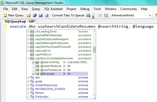Screen dimensions: 157x102
Task: Expand the uspGetBillOfMaterials procedure node
Action: point(28,35)
